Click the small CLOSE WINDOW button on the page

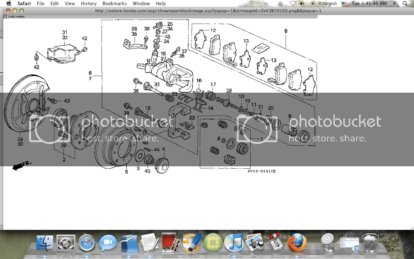(14, 16)
